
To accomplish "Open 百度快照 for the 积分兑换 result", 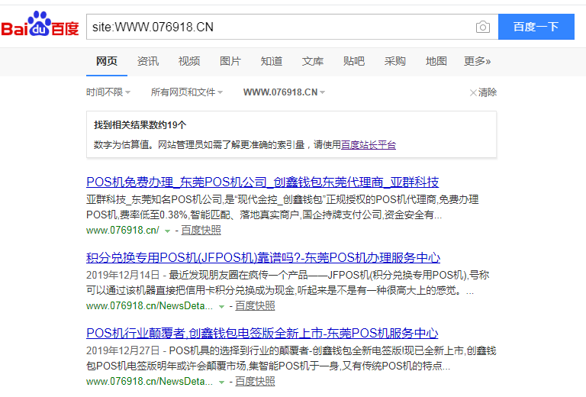I will pos(255,306).
